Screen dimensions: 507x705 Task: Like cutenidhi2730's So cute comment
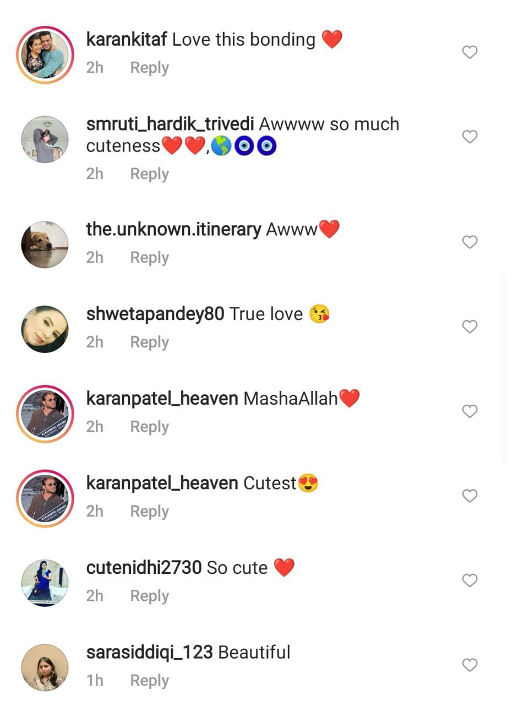coord(470,581)
